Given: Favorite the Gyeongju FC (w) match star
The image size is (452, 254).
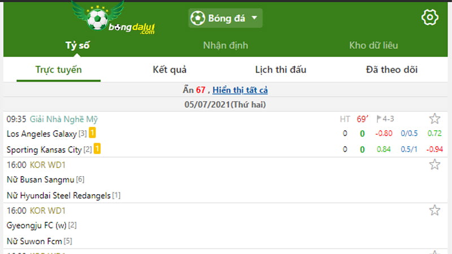Looking at the screenshot, I should point(434,210).
